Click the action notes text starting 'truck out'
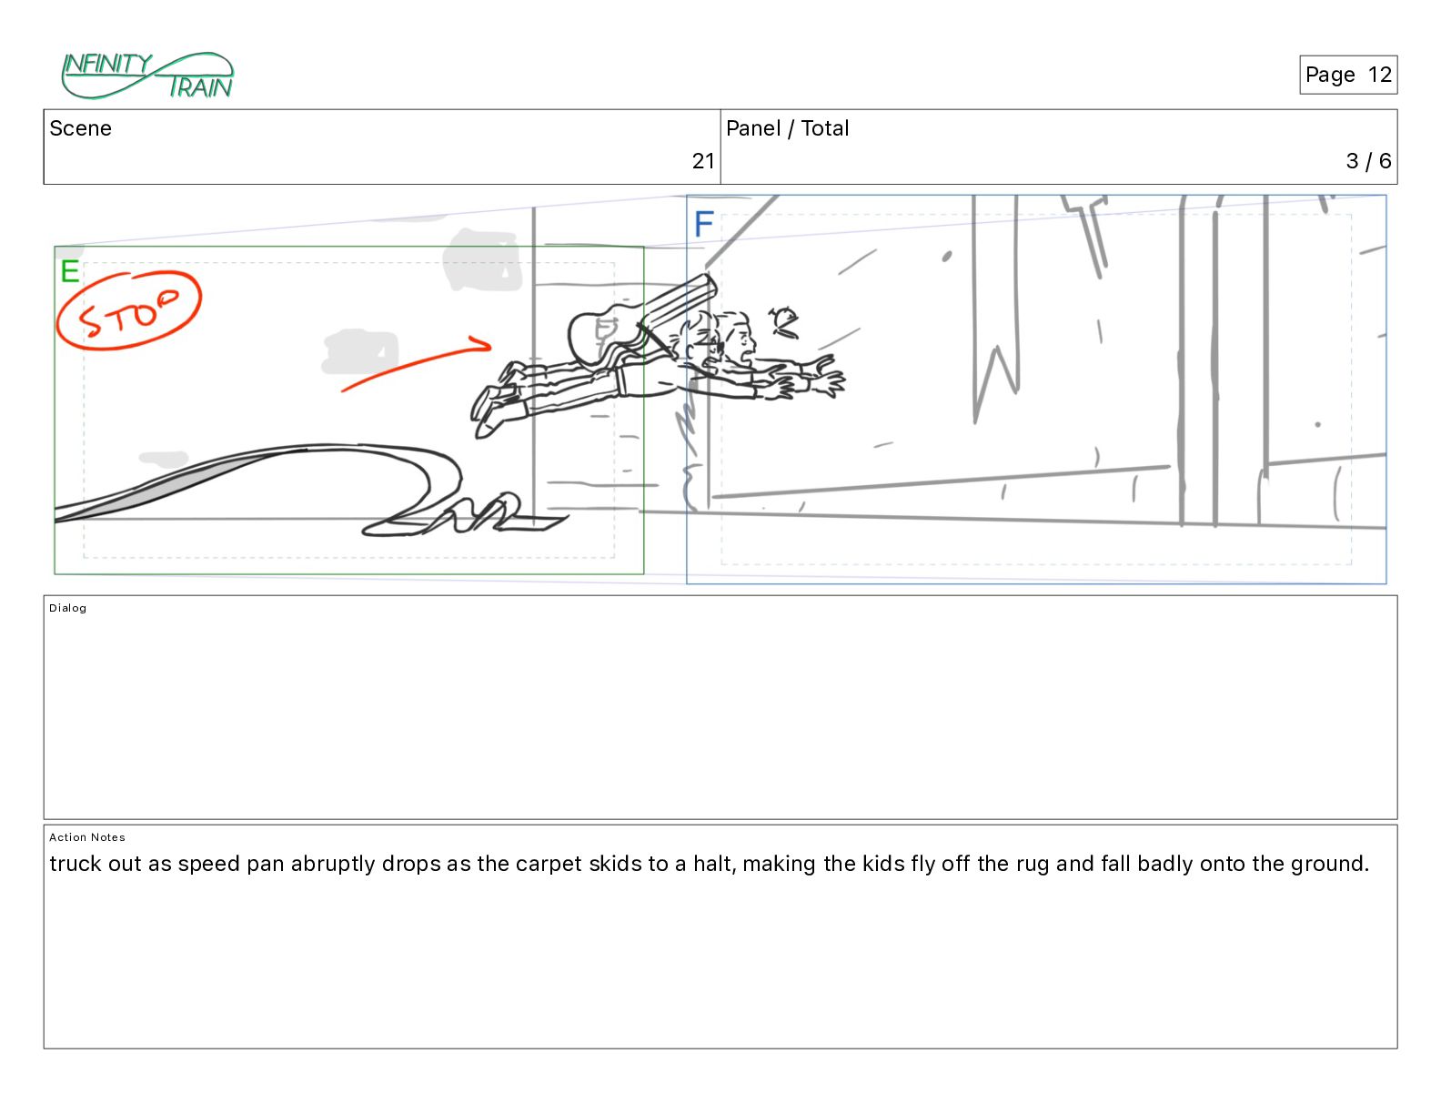This screenshot has height=1114, width=1441. [x=709, y=864]
